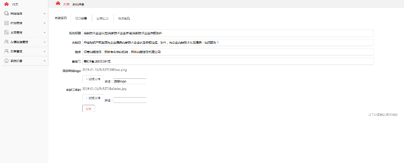The height and width of the screenshot is (163, 404).
Task: Focus the 备案号 field with the ICP number
Action: point(228,61)
